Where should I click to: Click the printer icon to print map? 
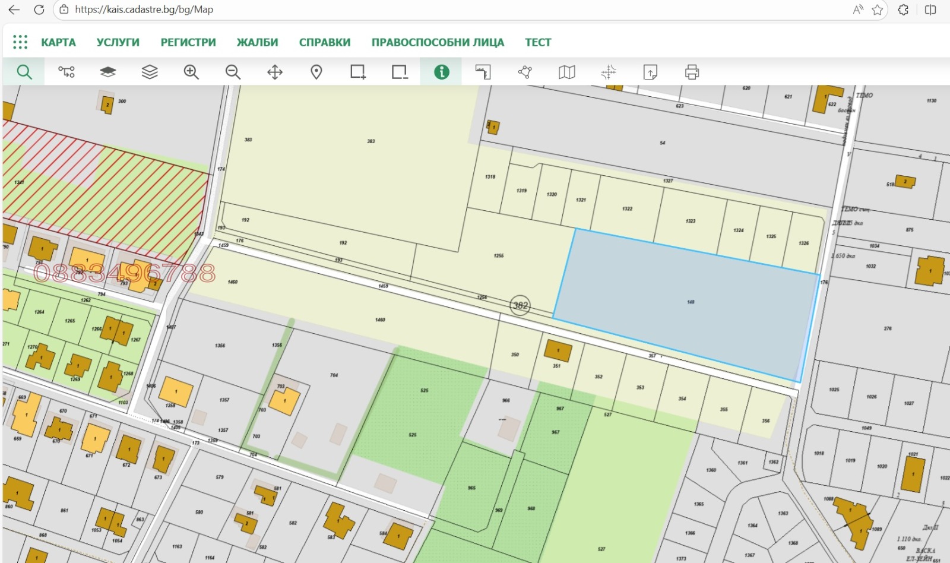[692, 72]
